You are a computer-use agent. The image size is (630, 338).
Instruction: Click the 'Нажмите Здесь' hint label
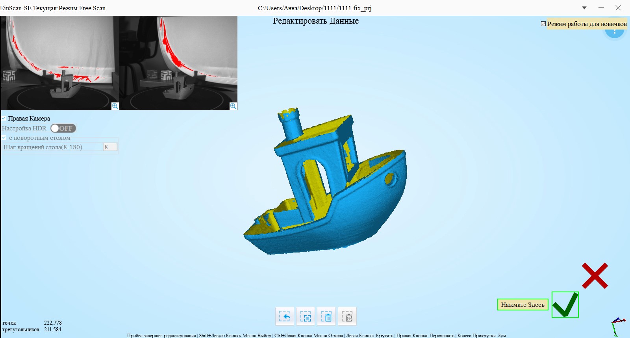(523, 305)
